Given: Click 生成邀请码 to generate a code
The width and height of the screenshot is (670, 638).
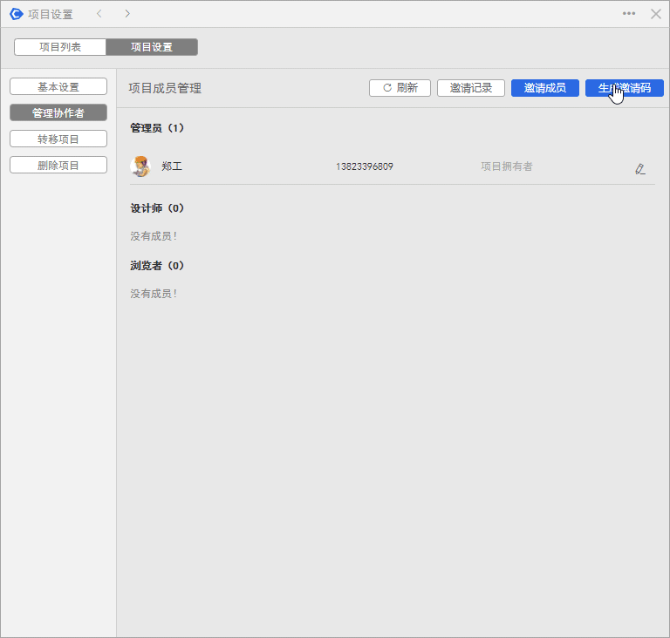Looking at the screenshot, I should pyautogui.click(x=625, y=88).
